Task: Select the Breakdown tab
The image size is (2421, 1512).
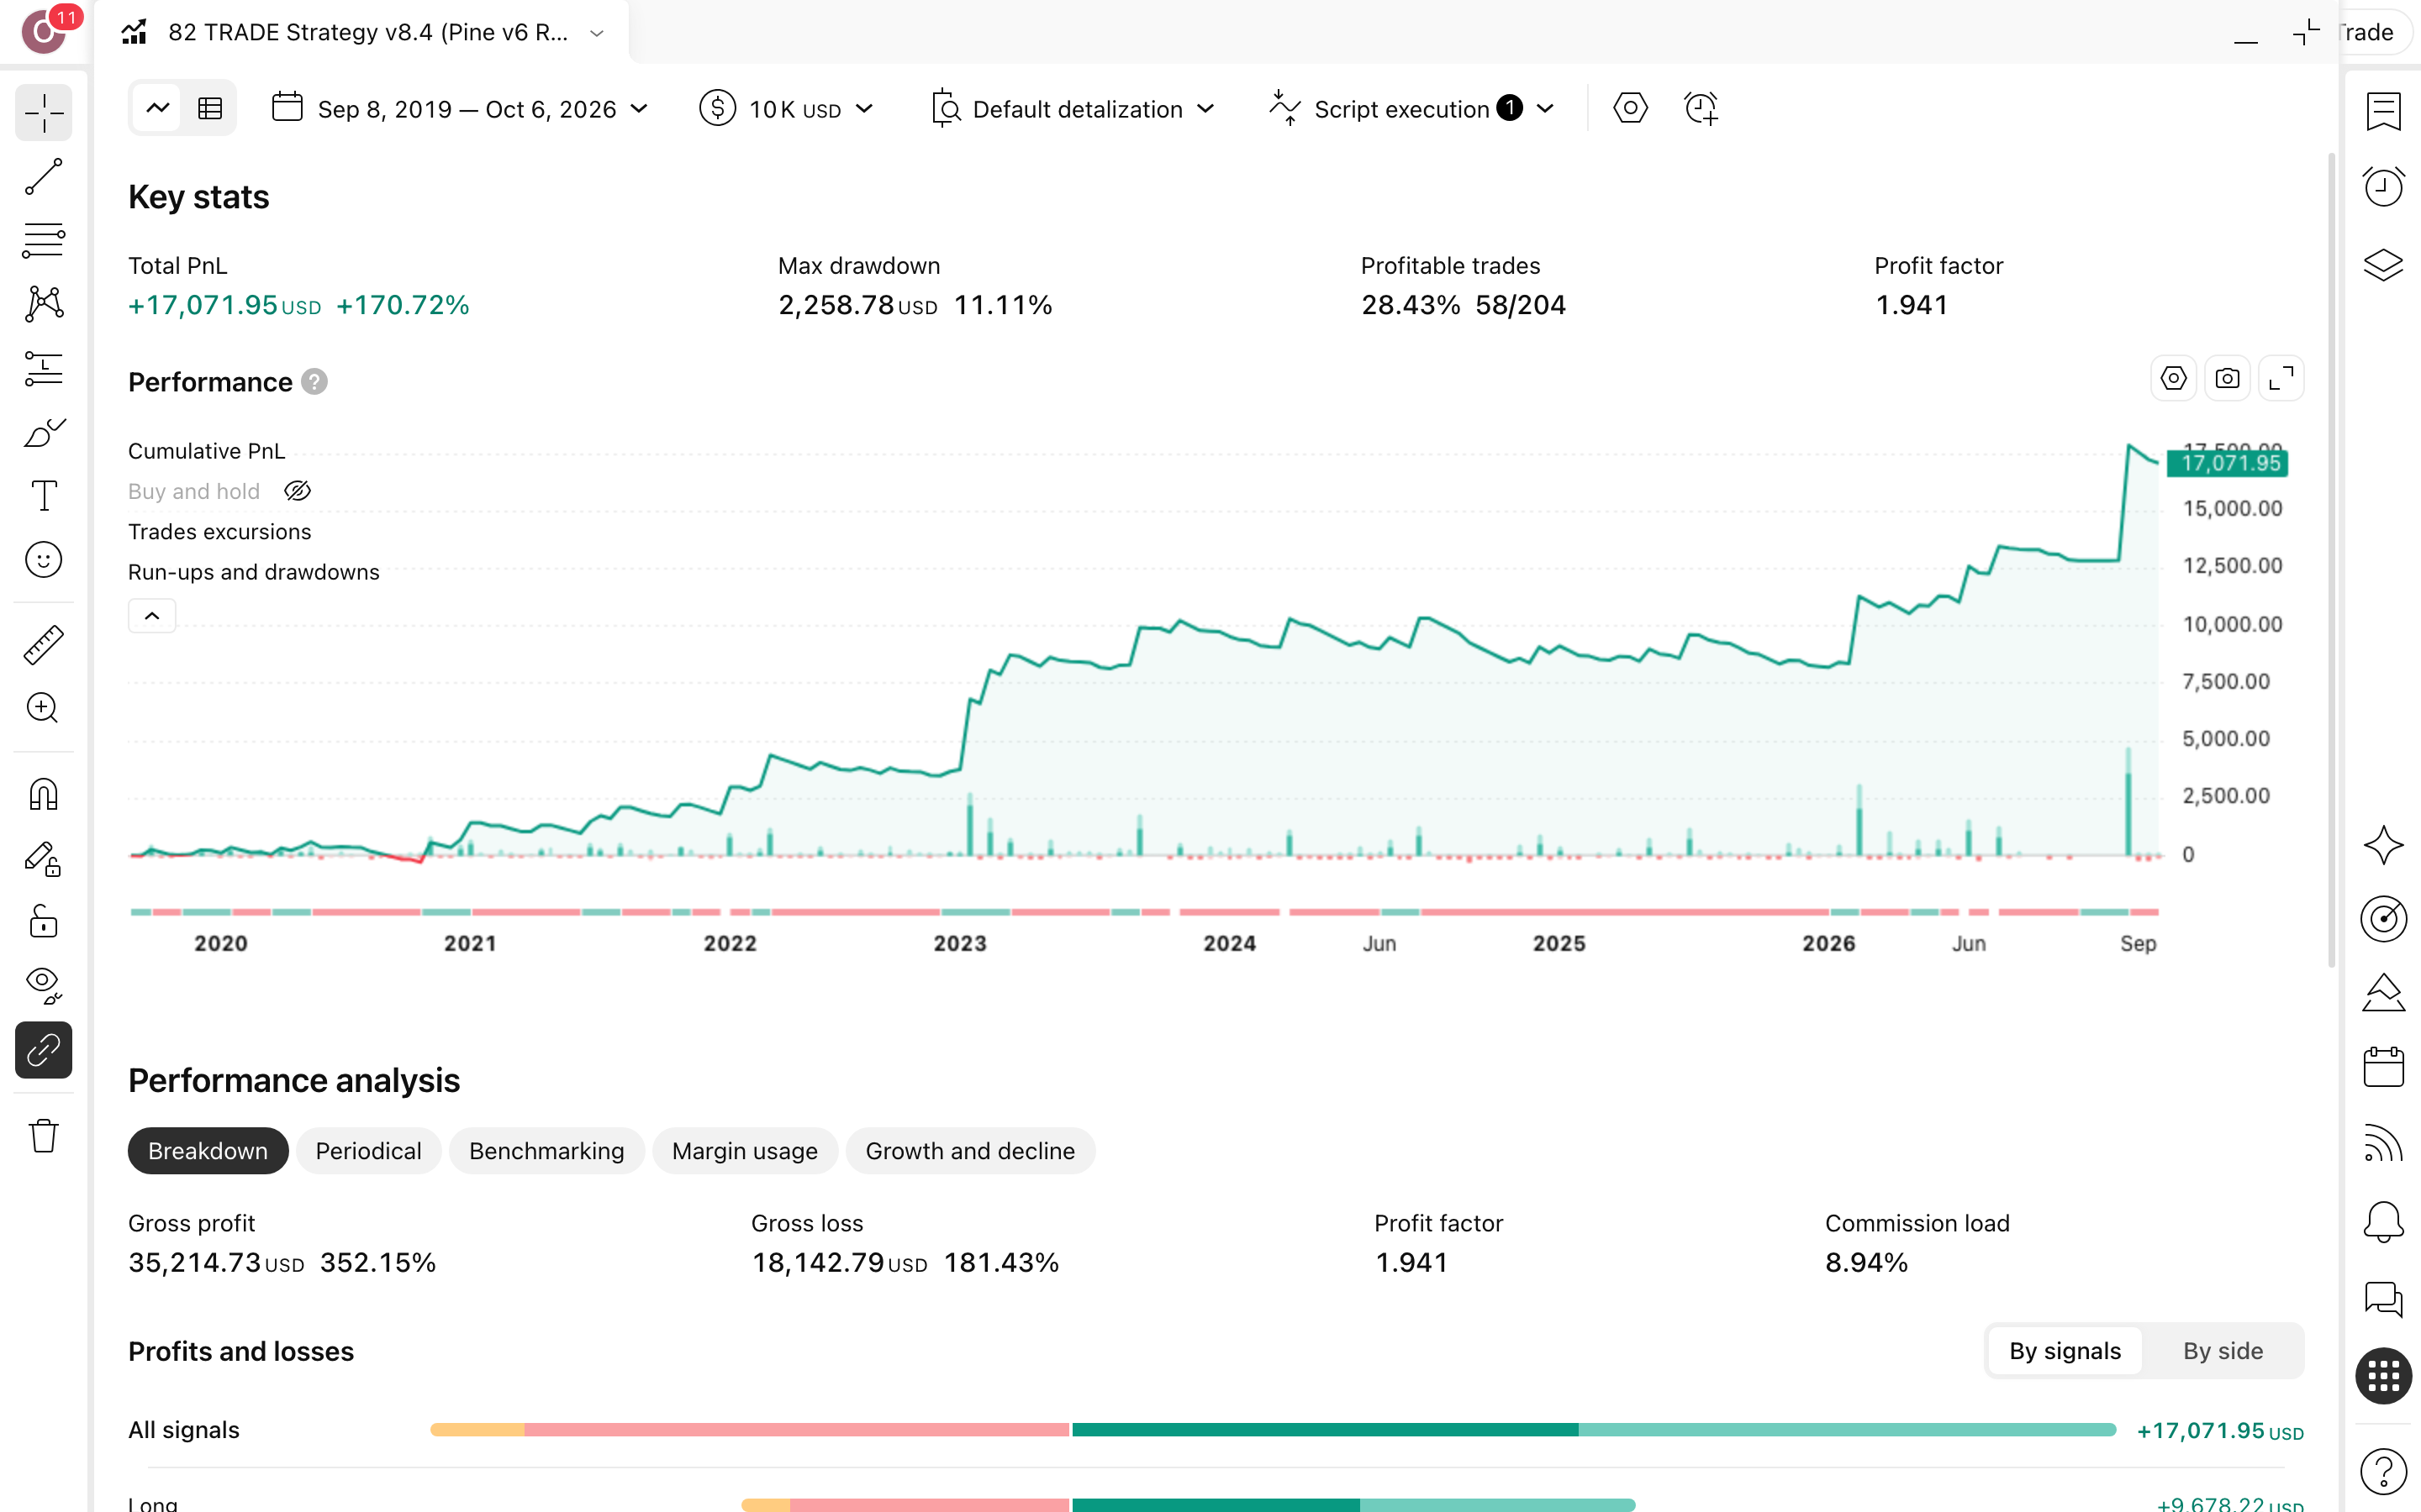Action: coord(208,1151)
